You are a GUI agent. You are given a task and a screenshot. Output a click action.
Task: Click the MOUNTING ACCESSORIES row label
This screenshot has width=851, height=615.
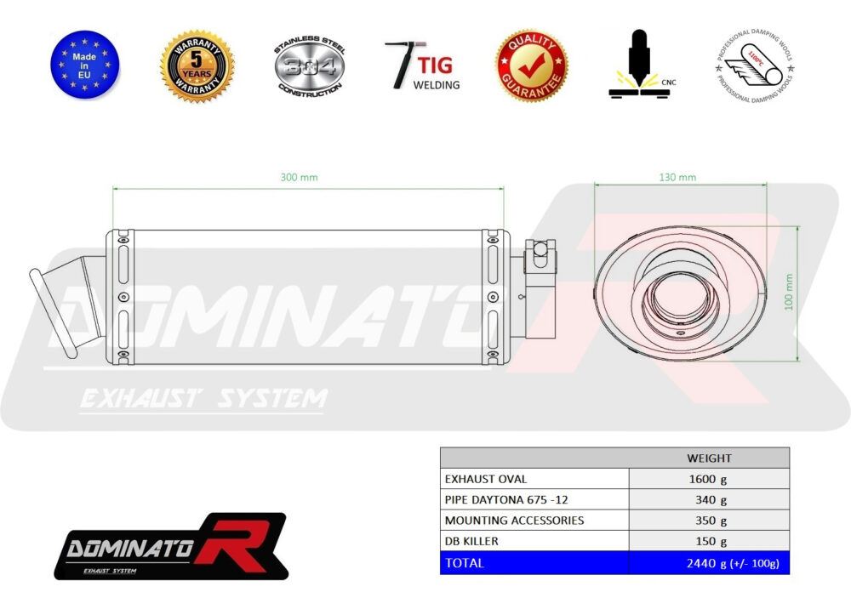514,520
